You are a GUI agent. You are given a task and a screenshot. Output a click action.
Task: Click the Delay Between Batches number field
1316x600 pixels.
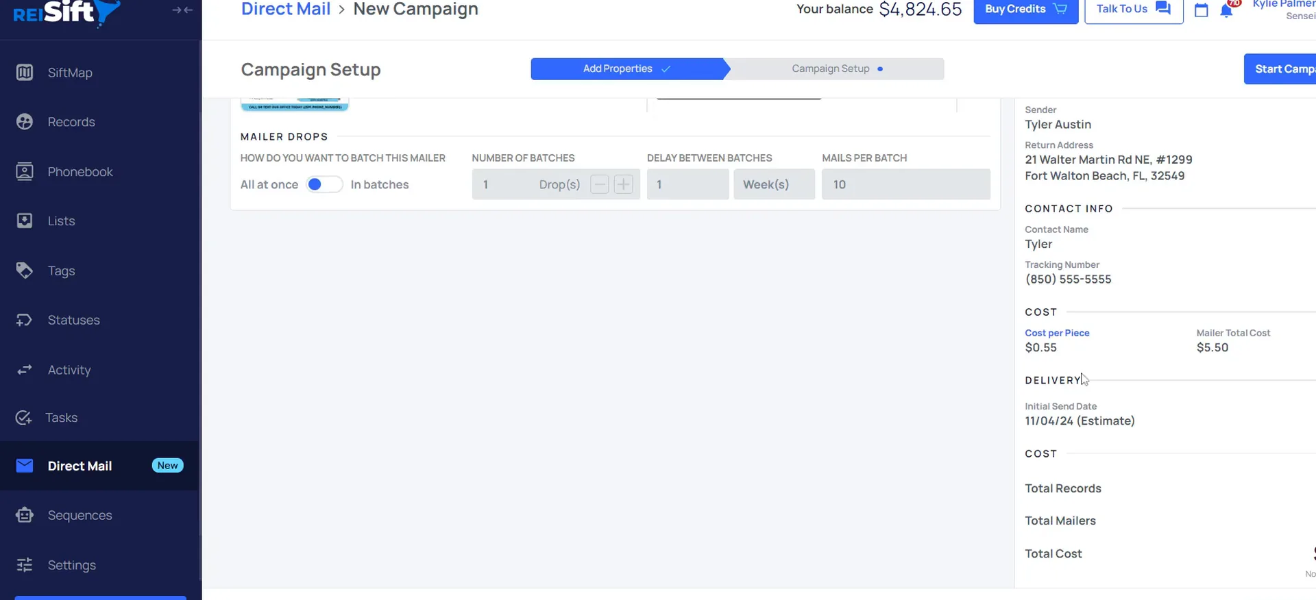click(687, 184)
